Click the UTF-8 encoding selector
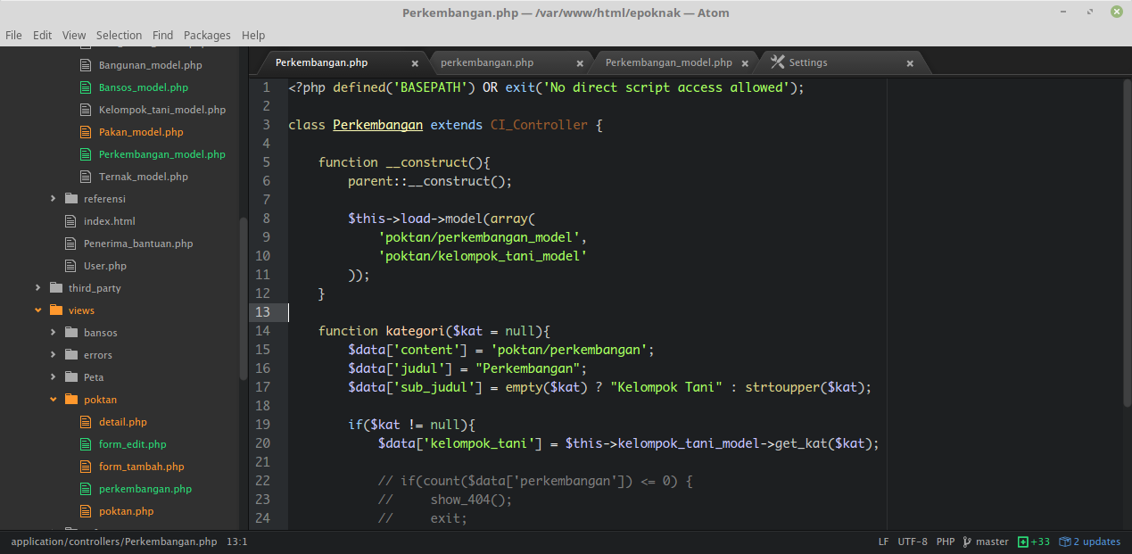This screenshot has width=1132, height=554. pyautogui.click(x=911, y=541)
